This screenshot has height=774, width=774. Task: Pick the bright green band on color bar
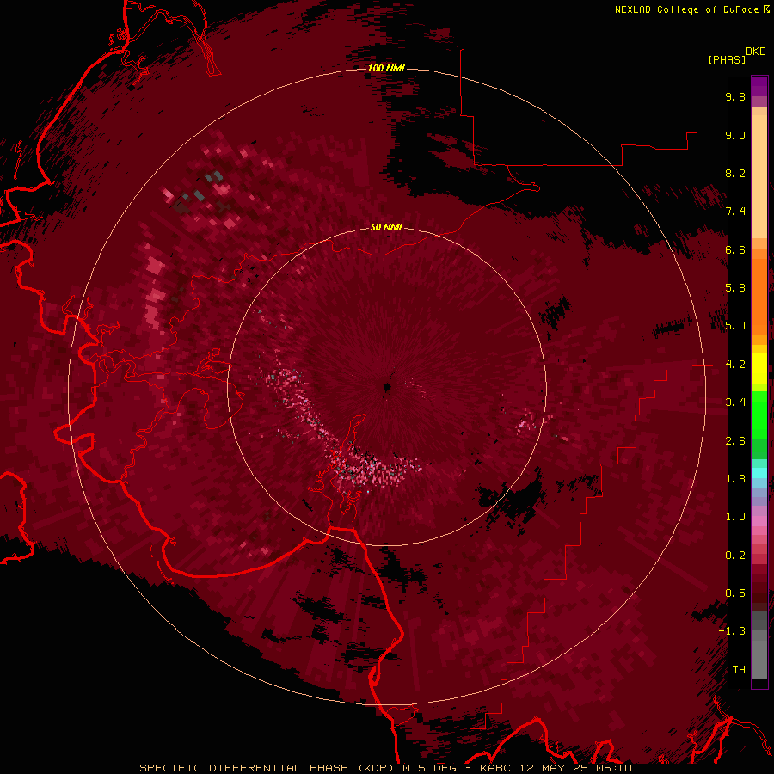[759, 415]
